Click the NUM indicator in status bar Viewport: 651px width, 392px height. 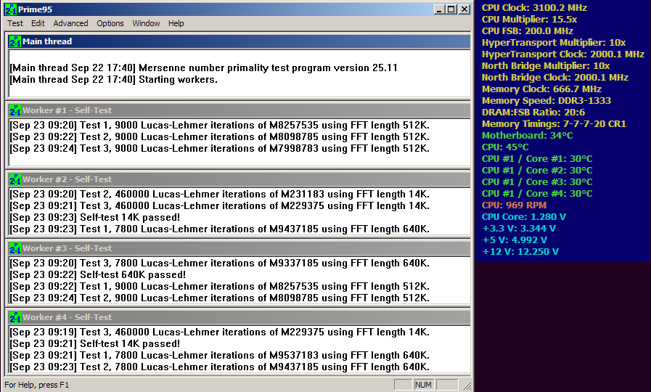[x=423, y=385]
